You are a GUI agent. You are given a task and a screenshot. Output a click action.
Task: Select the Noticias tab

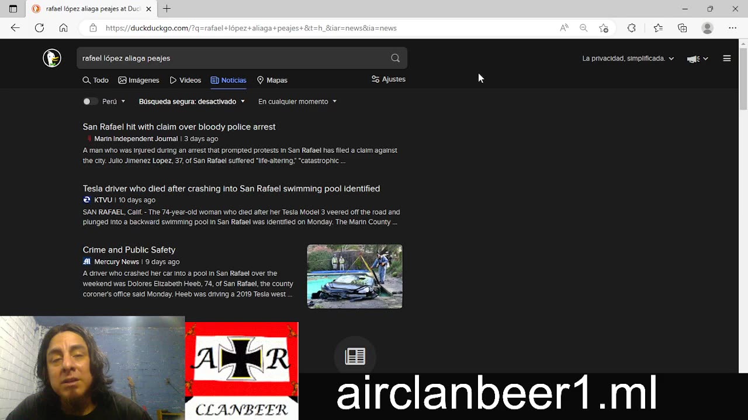[x=228, y=80]
